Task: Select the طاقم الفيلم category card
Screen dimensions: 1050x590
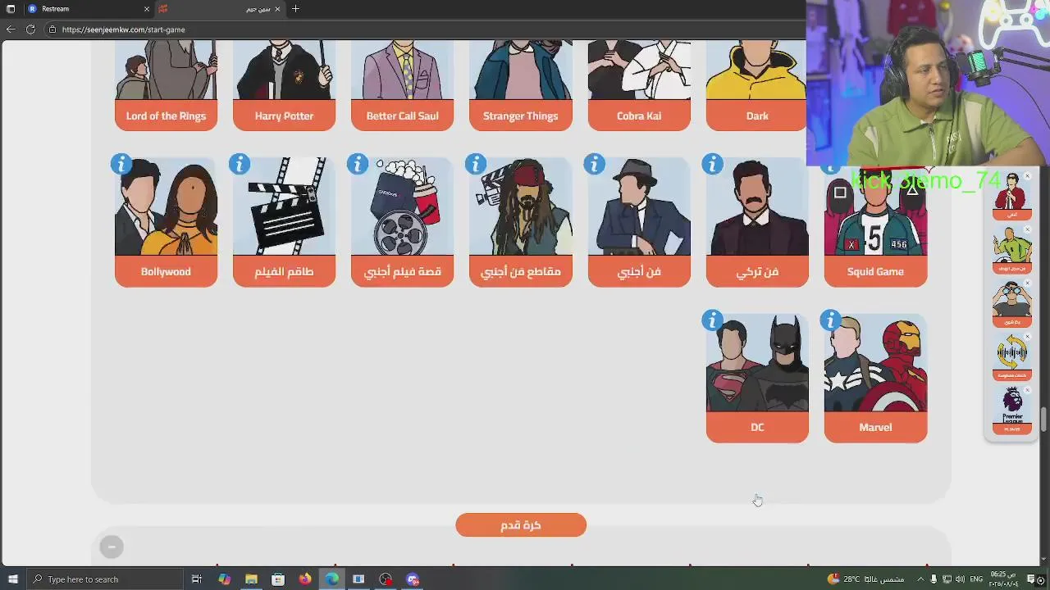Action: coord(285,222)
